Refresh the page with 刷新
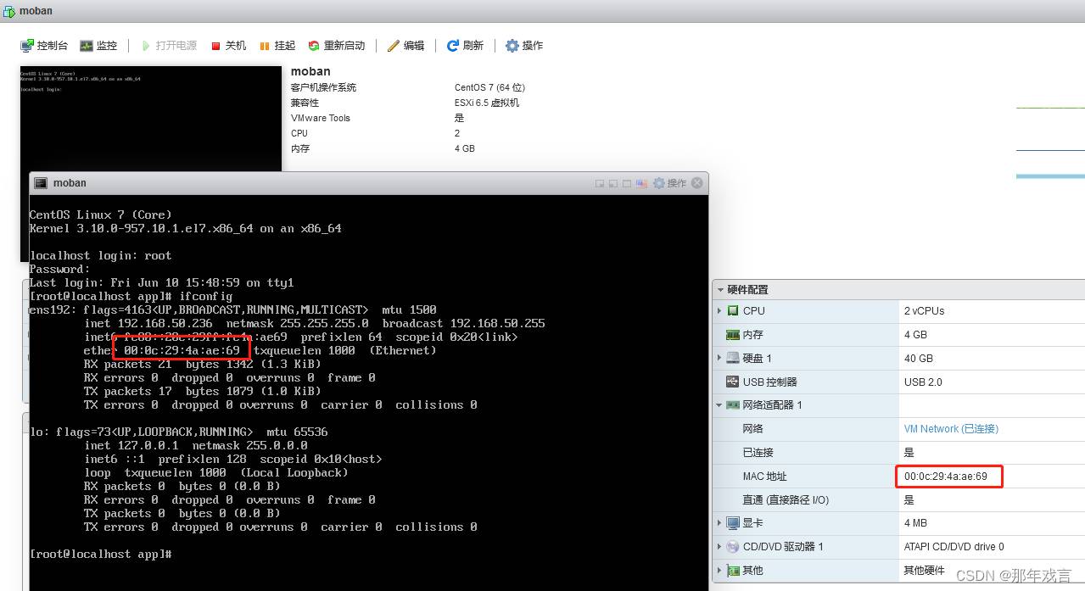 465,46
